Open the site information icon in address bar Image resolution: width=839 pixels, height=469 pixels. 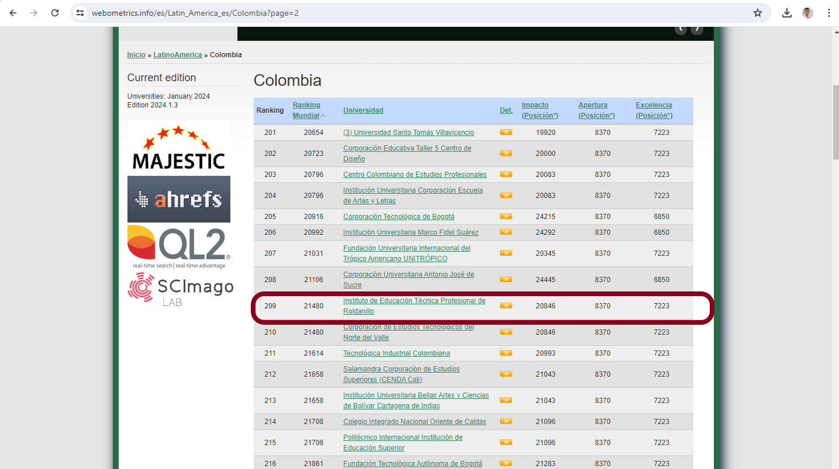coord(81,13)
